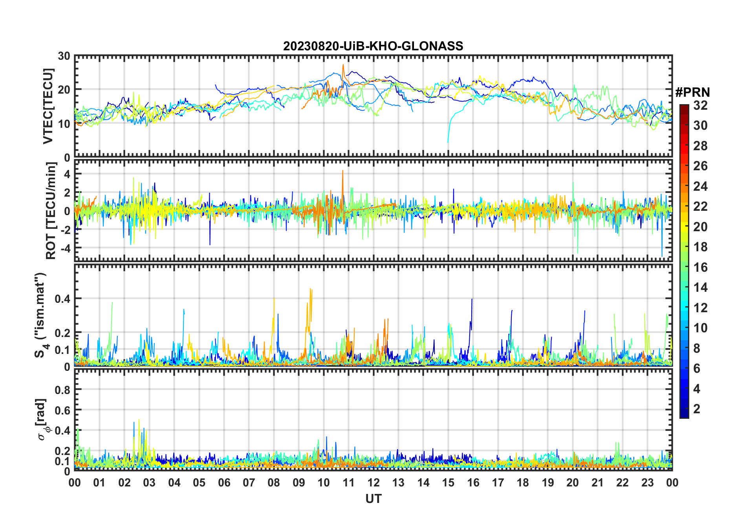
Task: Click the dark blue bottom of PRN colorbar
Action: click(x=684, y=413)
